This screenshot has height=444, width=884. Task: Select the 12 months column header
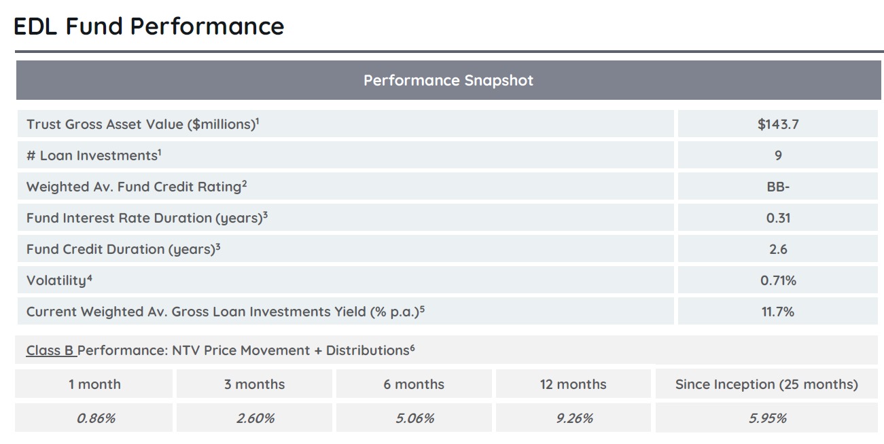click(x=573, y=384)
